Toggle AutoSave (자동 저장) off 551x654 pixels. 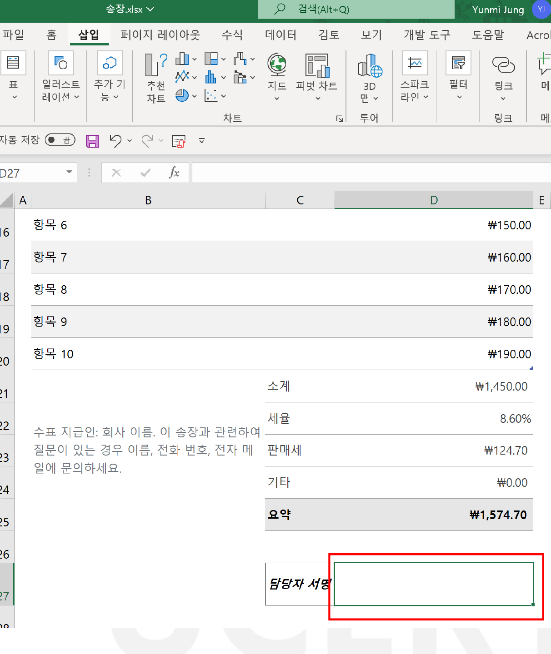[60, 140]
